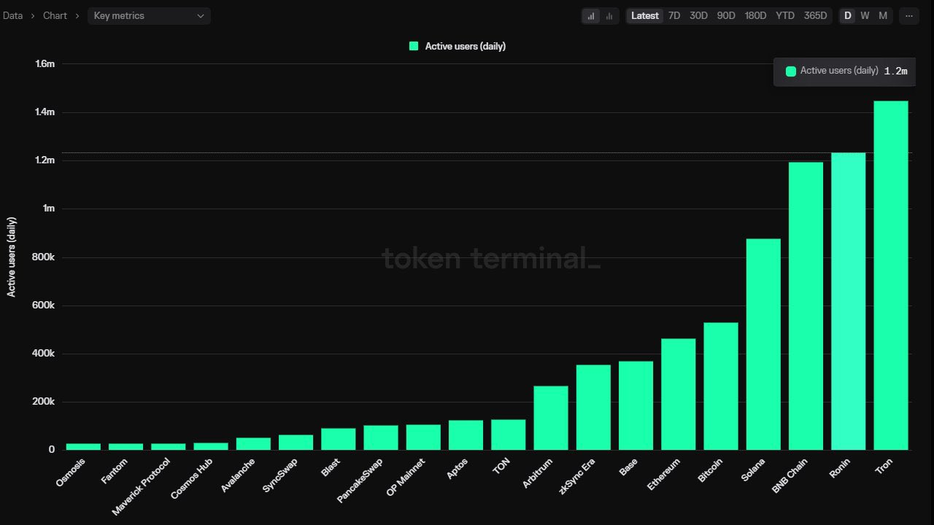Open the three-dots more options menu

click(x=908, y=16)
